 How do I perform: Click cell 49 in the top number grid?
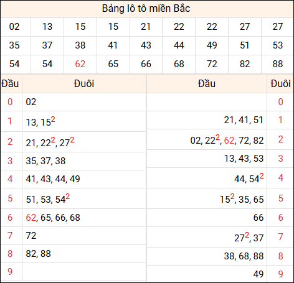point(212,45)
